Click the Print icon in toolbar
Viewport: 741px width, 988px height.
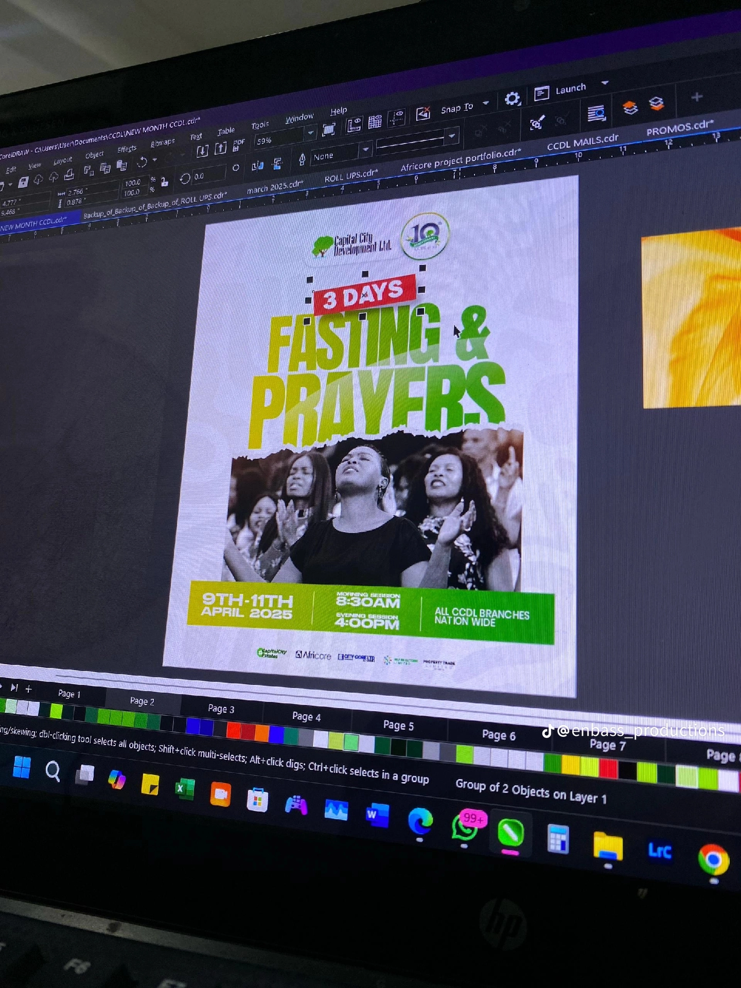click(69, 174)
